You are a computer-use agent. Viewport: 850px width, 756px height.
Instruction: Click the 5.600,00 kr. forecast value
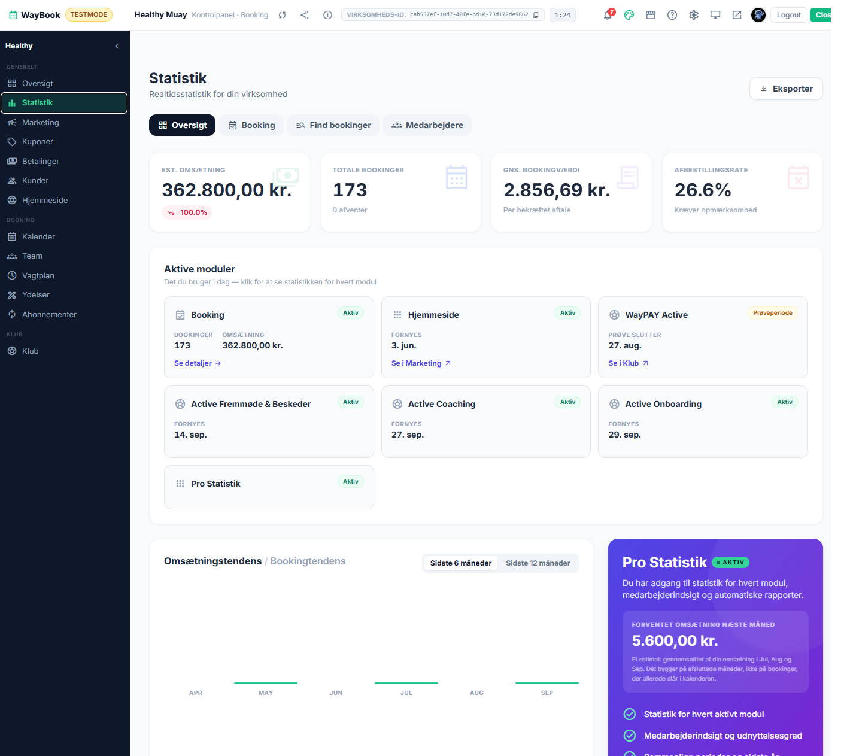[x=675, y=640]
